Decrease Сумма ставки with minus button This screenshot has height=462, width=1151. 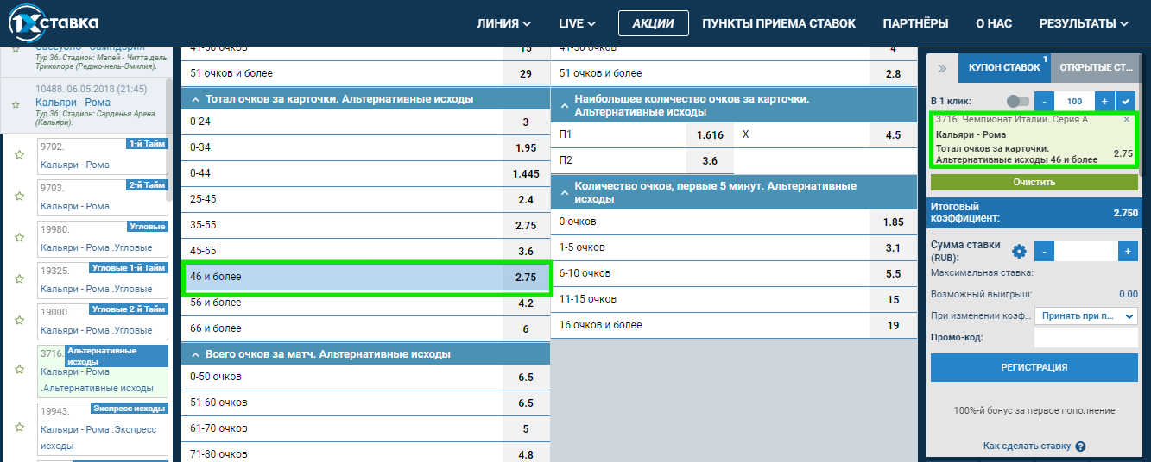[x=1044, y=252]
